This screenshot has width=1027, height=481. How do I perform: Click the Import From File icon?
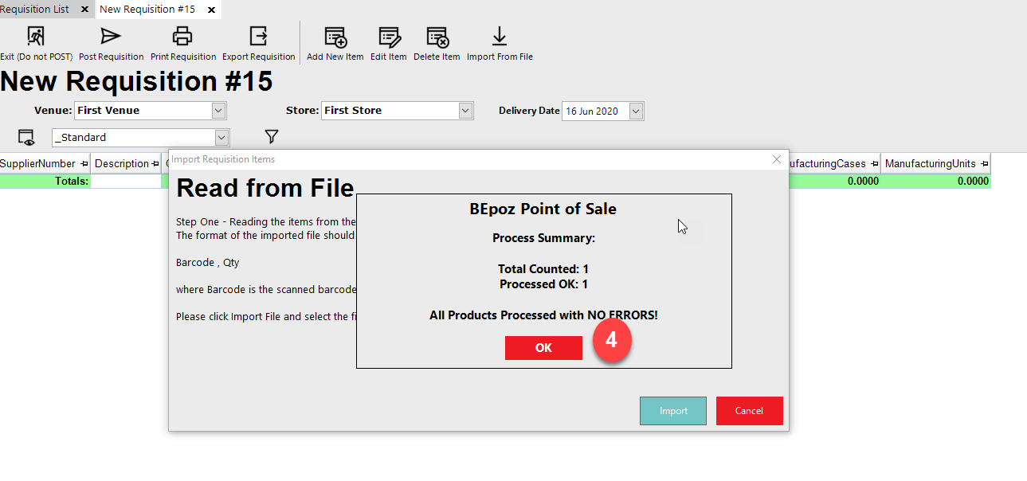[x=500, y=37]
